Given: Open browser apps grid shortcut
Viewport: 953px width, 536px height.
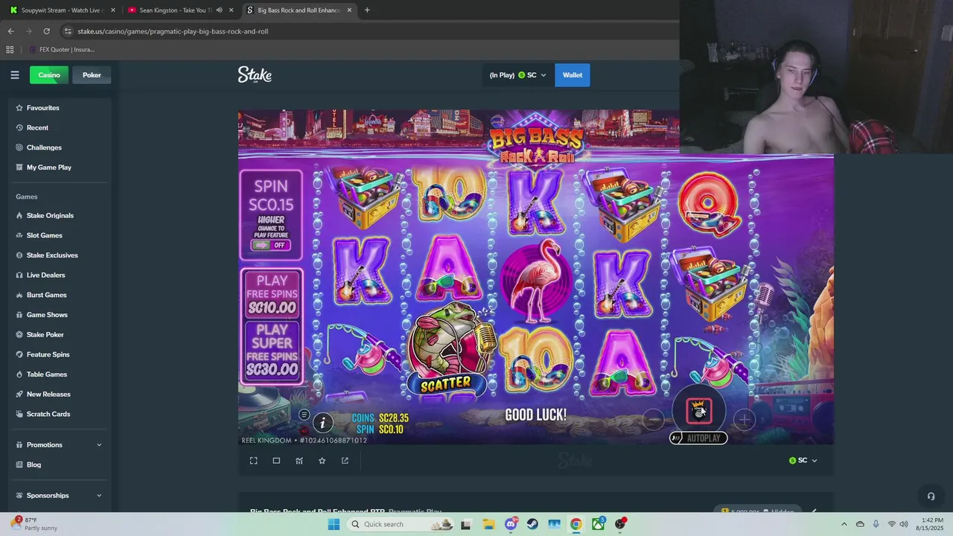Looking at the screenshot, I should 10,50.
